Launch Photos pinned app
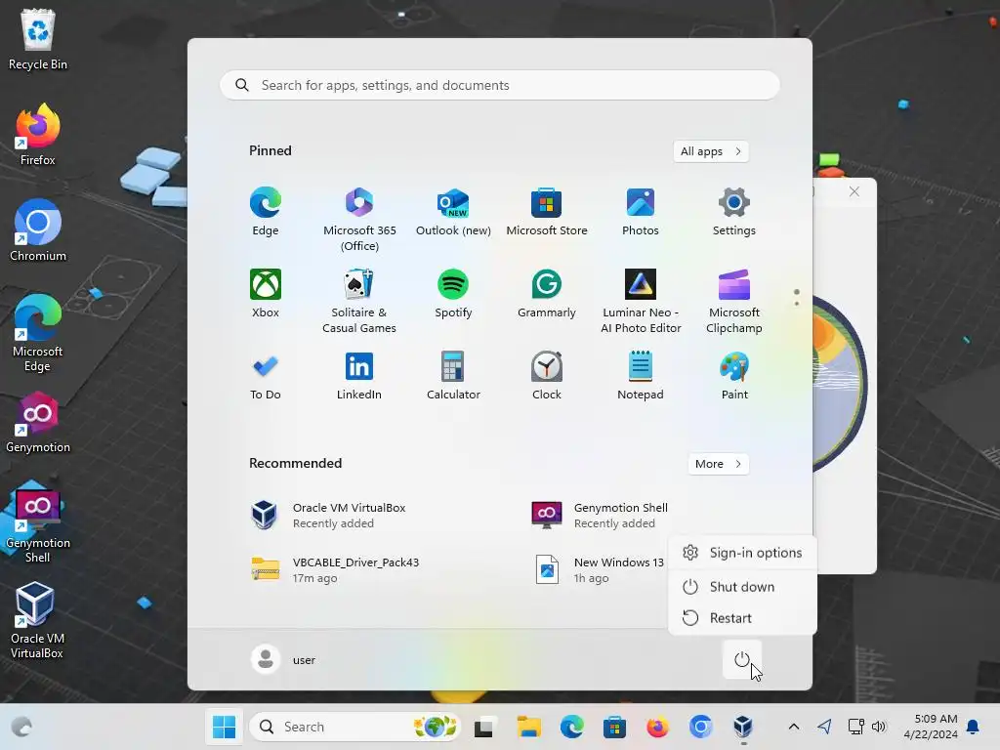 click(641, 212)
